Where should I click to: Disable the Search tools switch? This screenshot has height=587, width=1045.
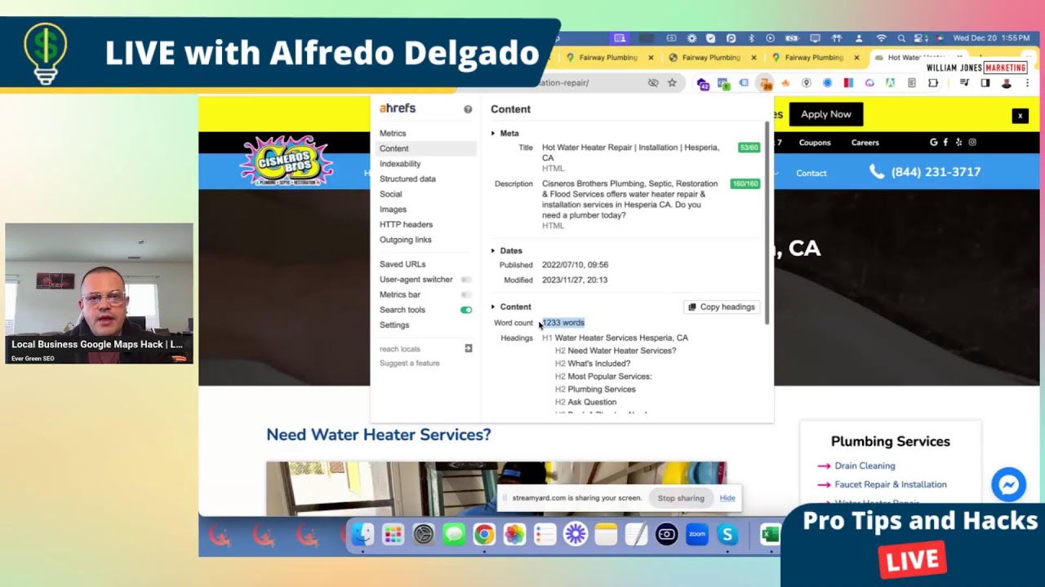(466, 310)
